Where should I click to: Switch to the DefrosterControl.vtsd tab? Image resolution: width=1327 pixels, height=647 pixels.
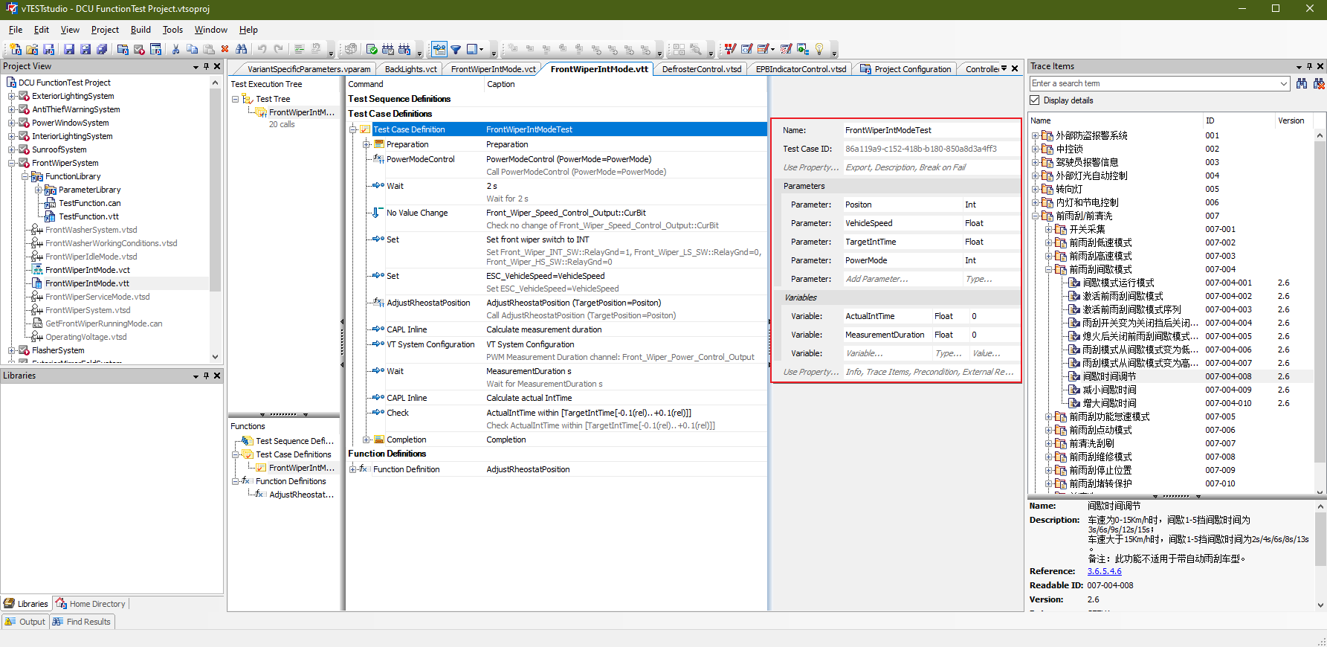(x=701, y=69)
